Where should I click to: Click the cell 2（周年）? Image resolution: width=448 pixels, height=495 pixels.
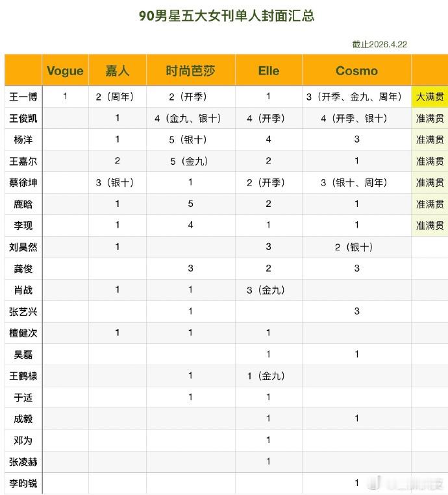click(x=118, y=97)
